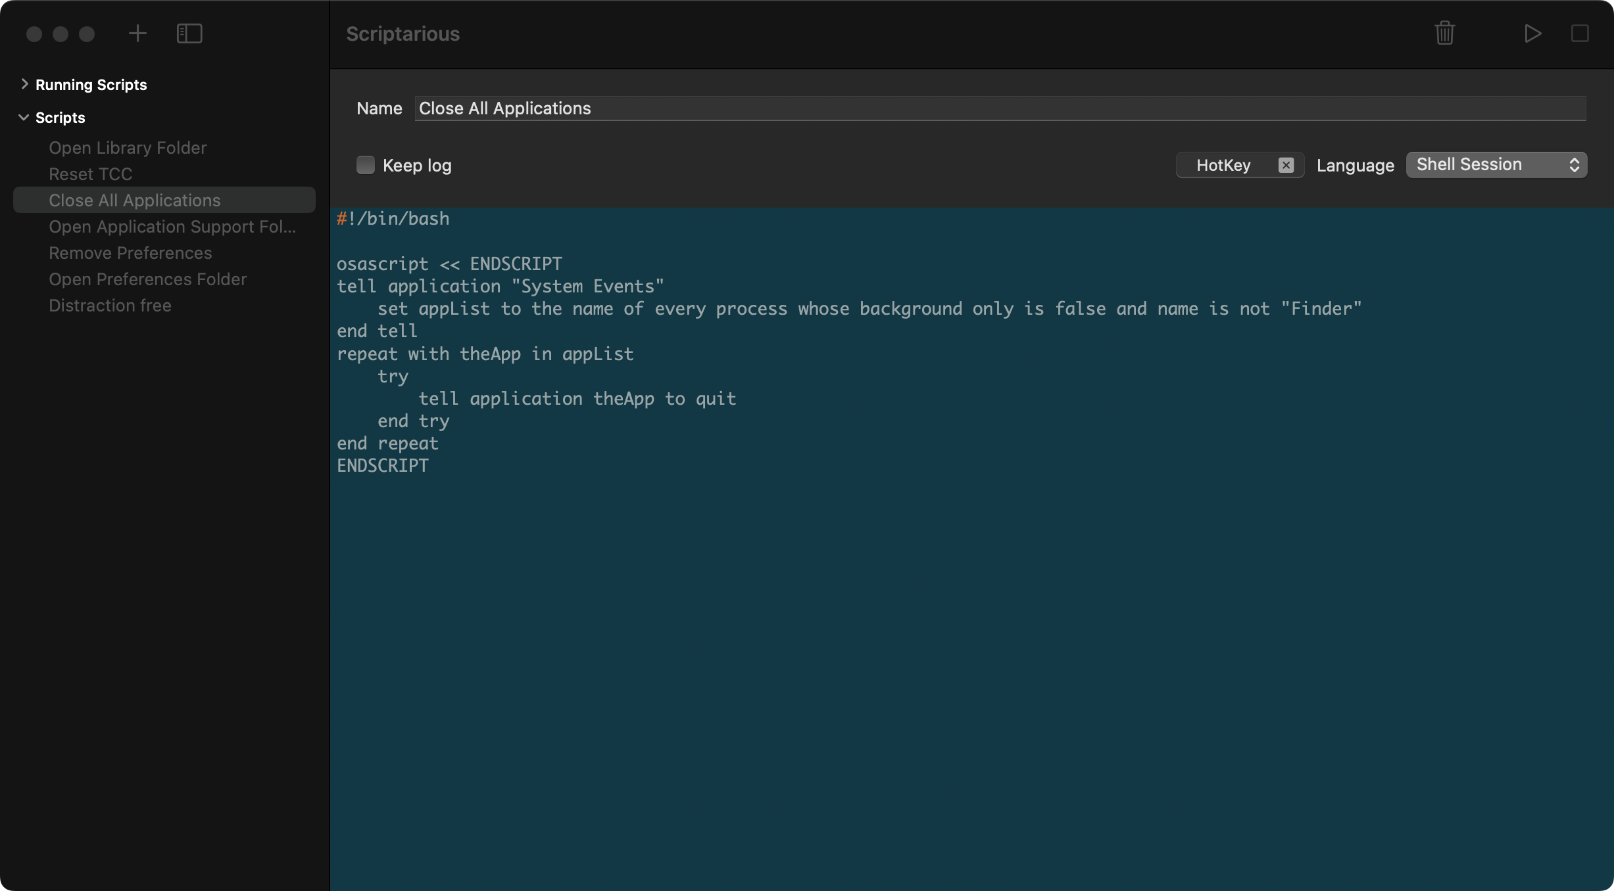The height and width of the screenshot is (891, 1614).
Task: Enable the Keep log checkbox
Action: click(365, 165)
